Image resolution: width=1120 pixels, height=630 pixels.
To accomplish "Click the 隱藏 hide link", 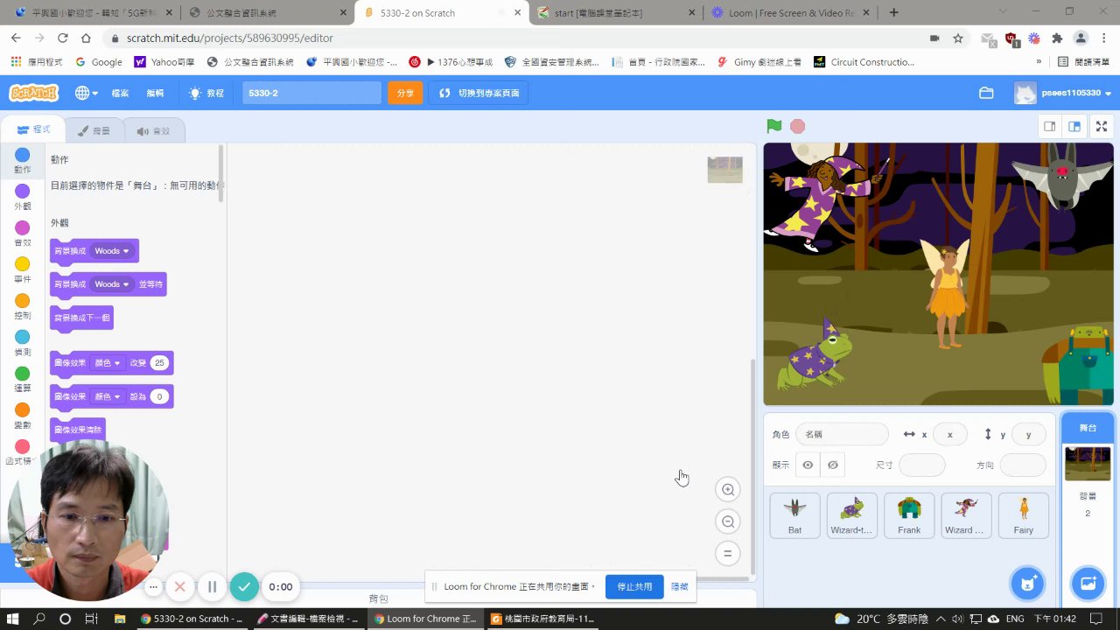I will pyautogui.click(x=680, y=586).
